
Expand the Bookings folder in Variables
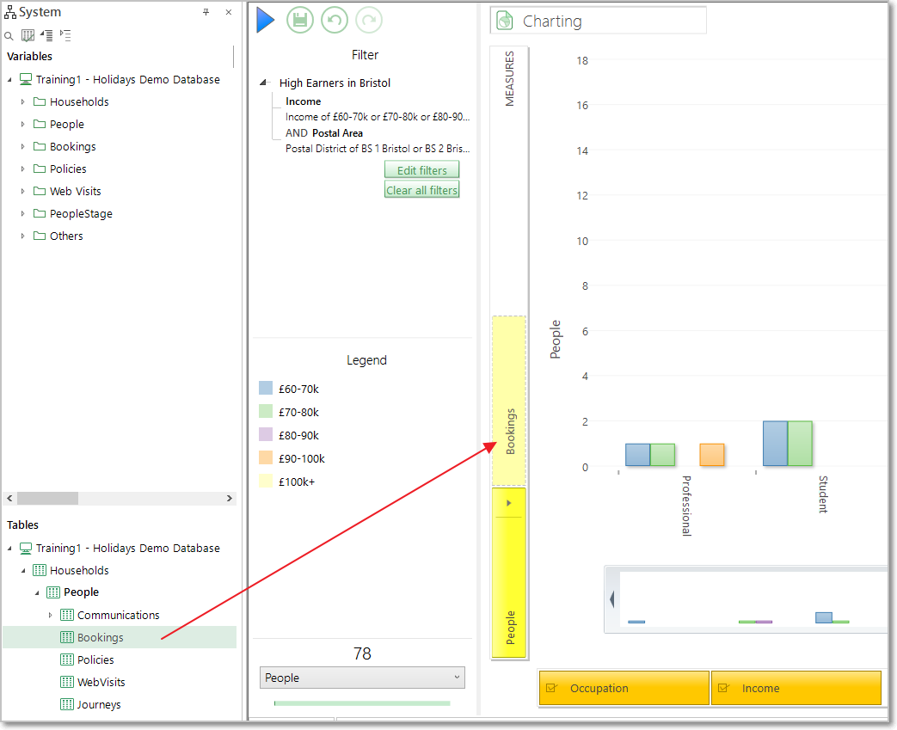[x=23, y=146]
